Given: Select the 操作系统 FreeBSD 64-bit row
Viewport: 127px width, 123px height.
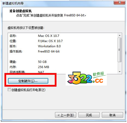Looking at the screenshot, I should point(63,51).
